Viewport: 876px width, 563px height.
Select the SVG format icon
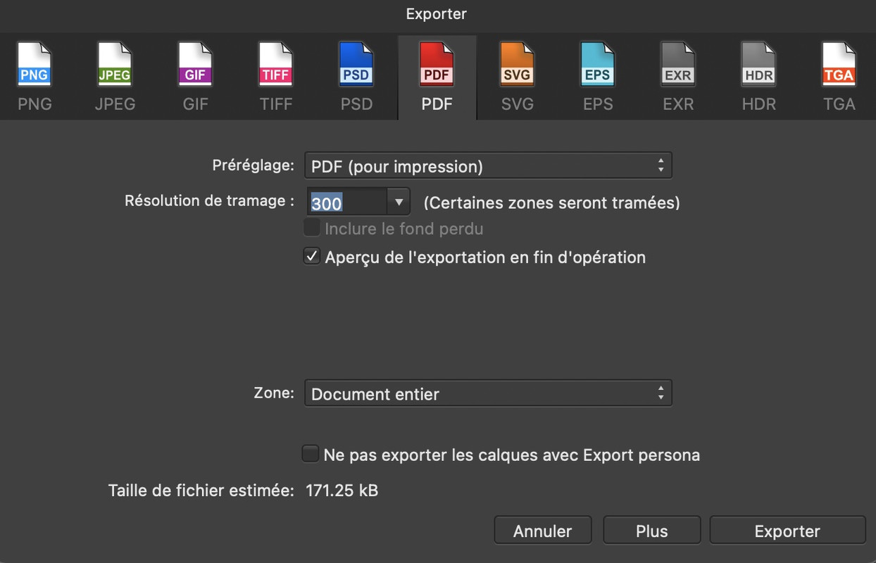coord(517,65)
